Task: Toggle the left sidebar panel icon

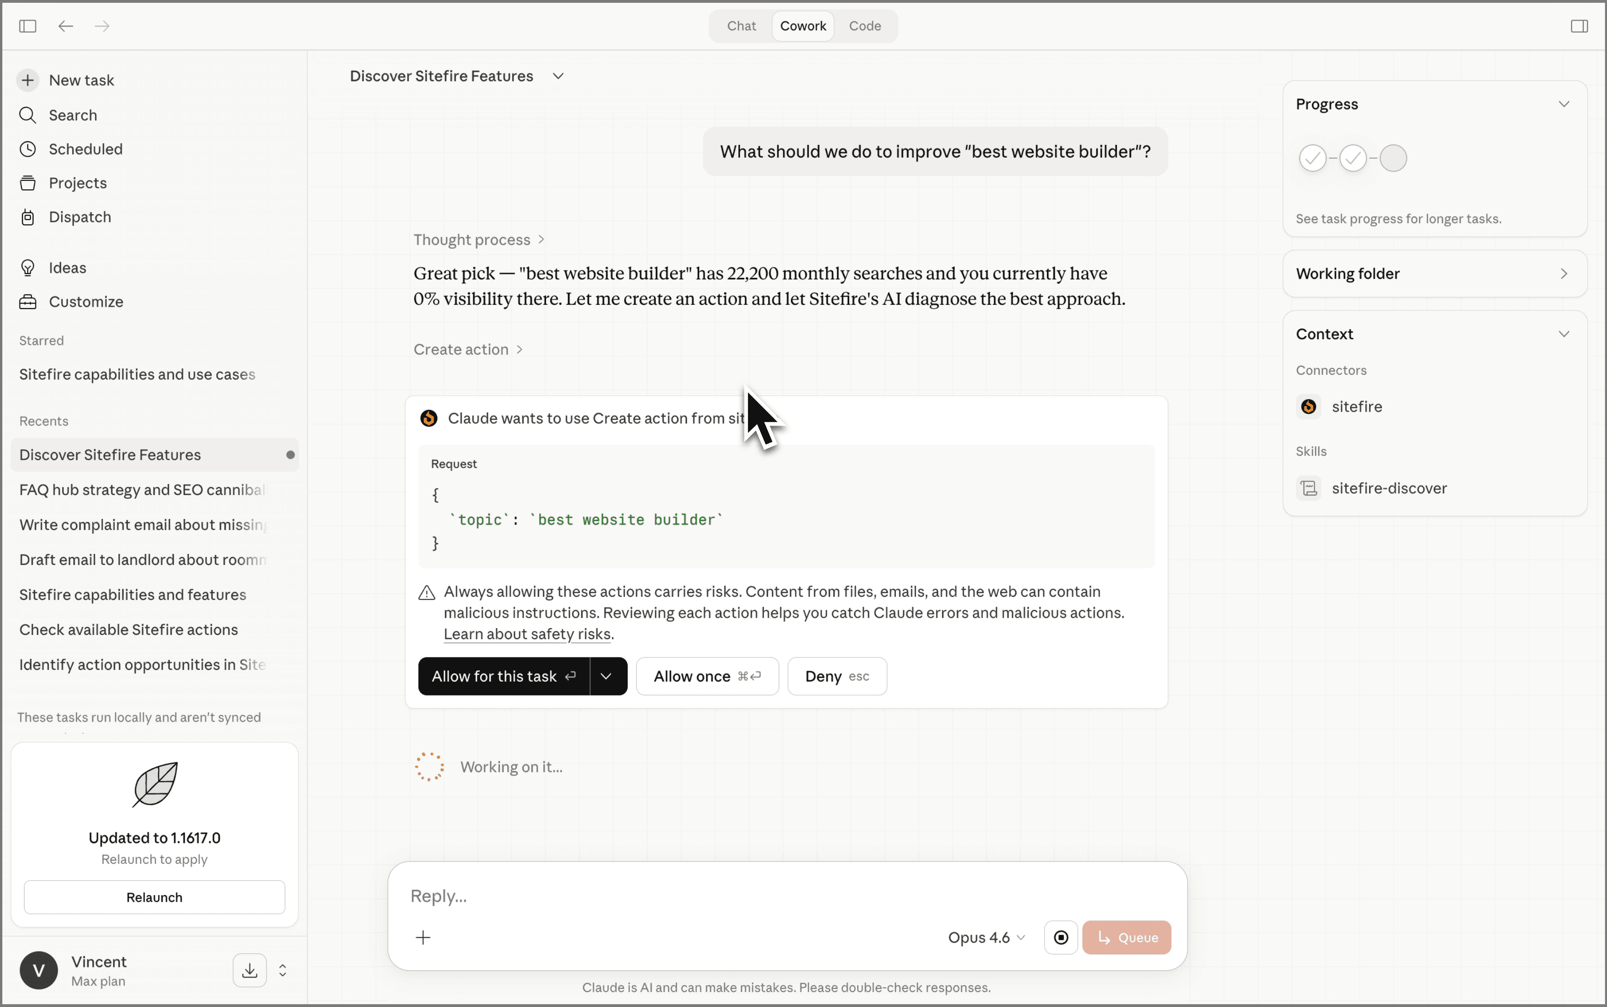Action: click(x=28, y=26)
